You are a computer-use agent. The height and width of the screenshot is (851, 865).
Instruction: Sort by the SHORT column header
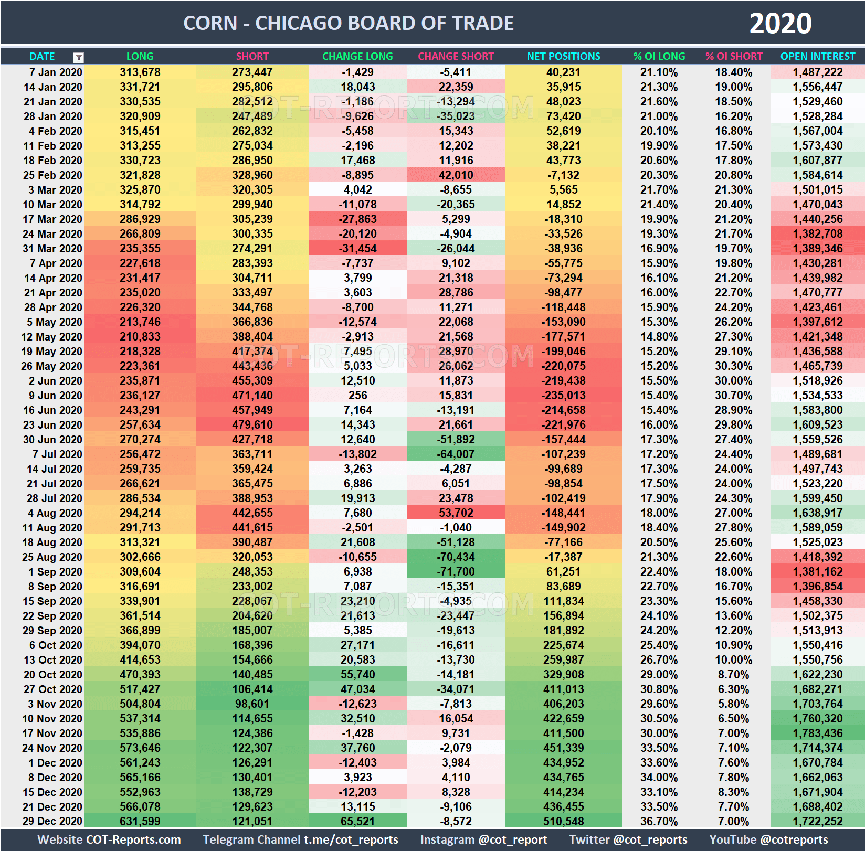(252, 56)
